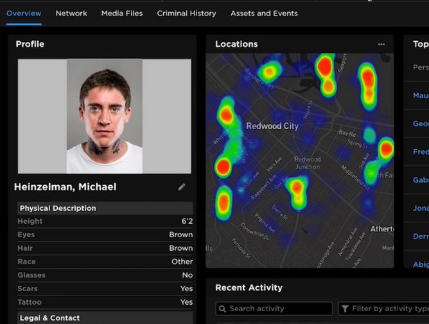Open the truncated 'Maur' link in right panel
The height and width of the screenshot is (324, 429).
point(421,96)
